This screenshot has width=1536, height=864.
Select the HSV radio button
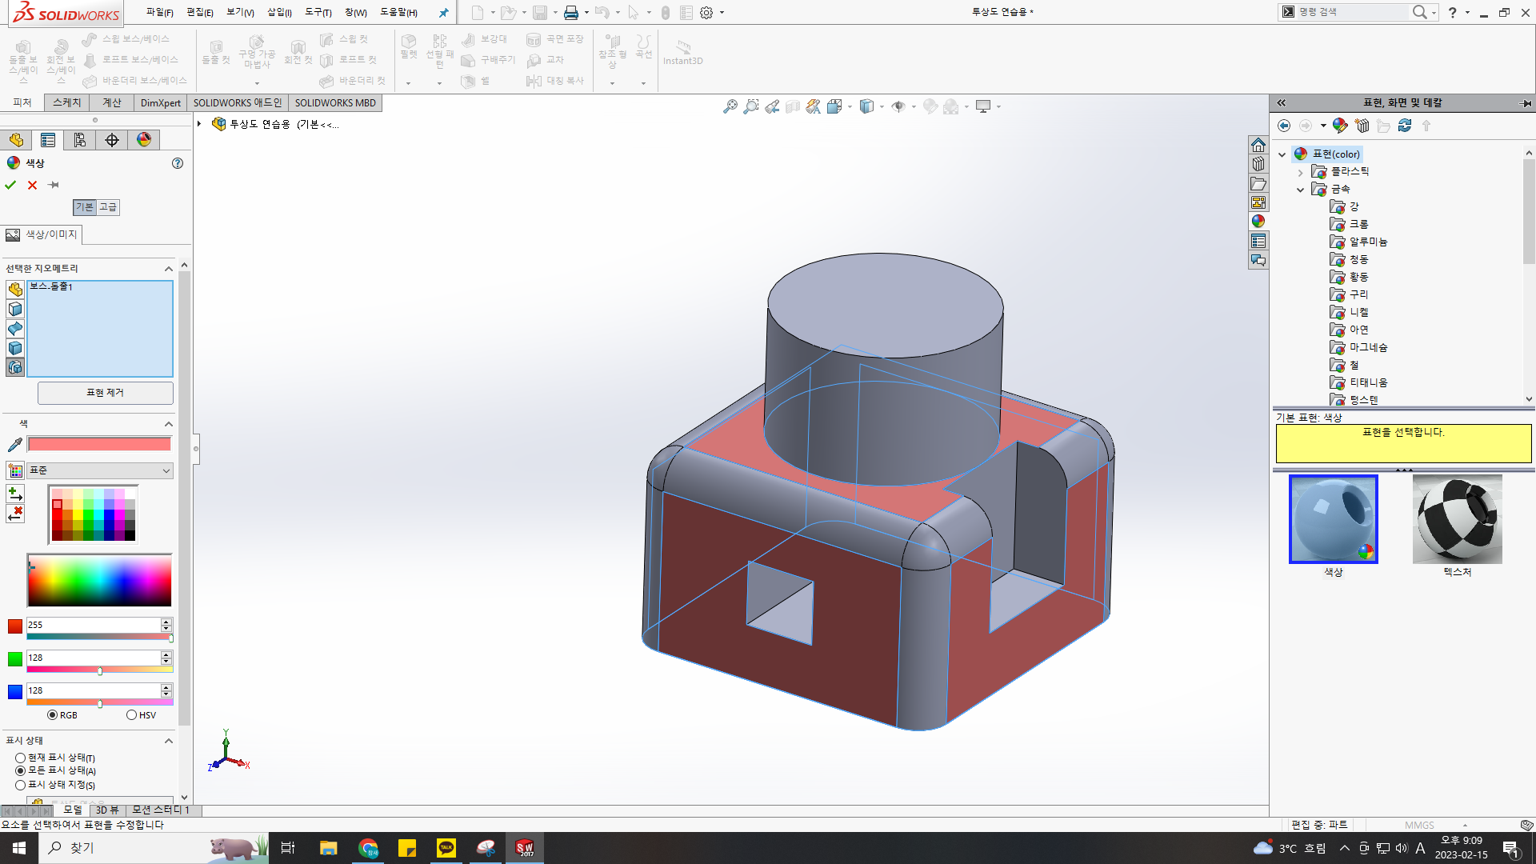pyautogui.click(x=132, y=715)
